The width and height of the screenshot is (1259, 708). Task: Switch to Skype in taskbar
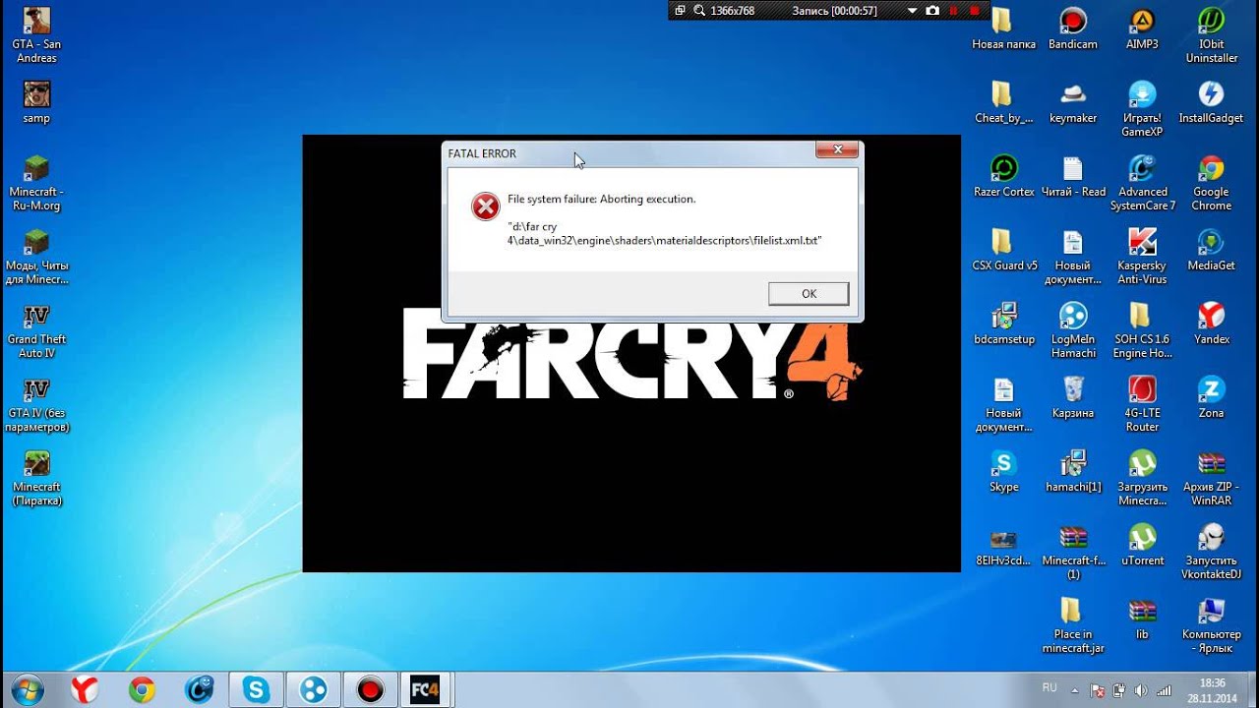tap(257, 690)
